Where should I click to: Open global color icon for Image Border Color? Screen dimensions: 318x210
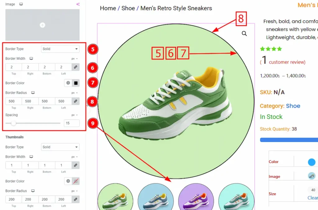tap(68, 83)
